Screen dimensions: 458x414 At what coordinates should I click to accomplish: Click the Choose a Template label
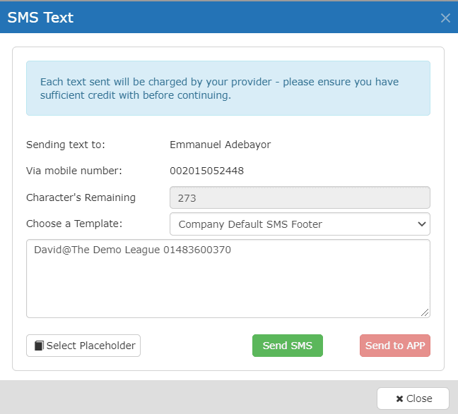tap(74, 224)
